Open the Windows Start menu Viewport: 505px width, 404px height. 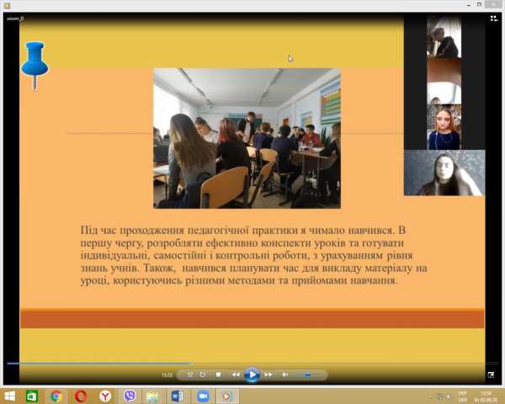point(10,396)
